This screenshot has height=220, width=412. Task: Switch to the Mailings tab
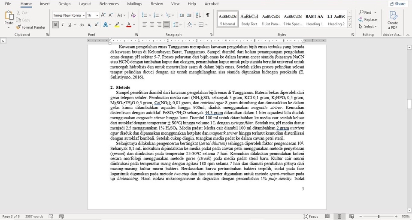coord(134,4)
